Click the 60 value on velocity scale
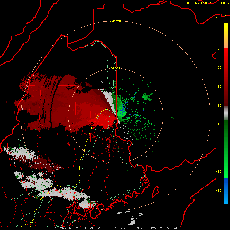 coord(220,58)
